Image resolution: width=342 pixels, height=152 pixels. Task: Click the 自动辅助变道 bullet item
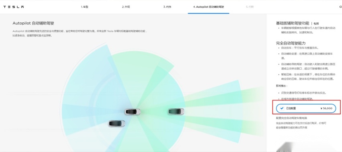pos(307,56)
